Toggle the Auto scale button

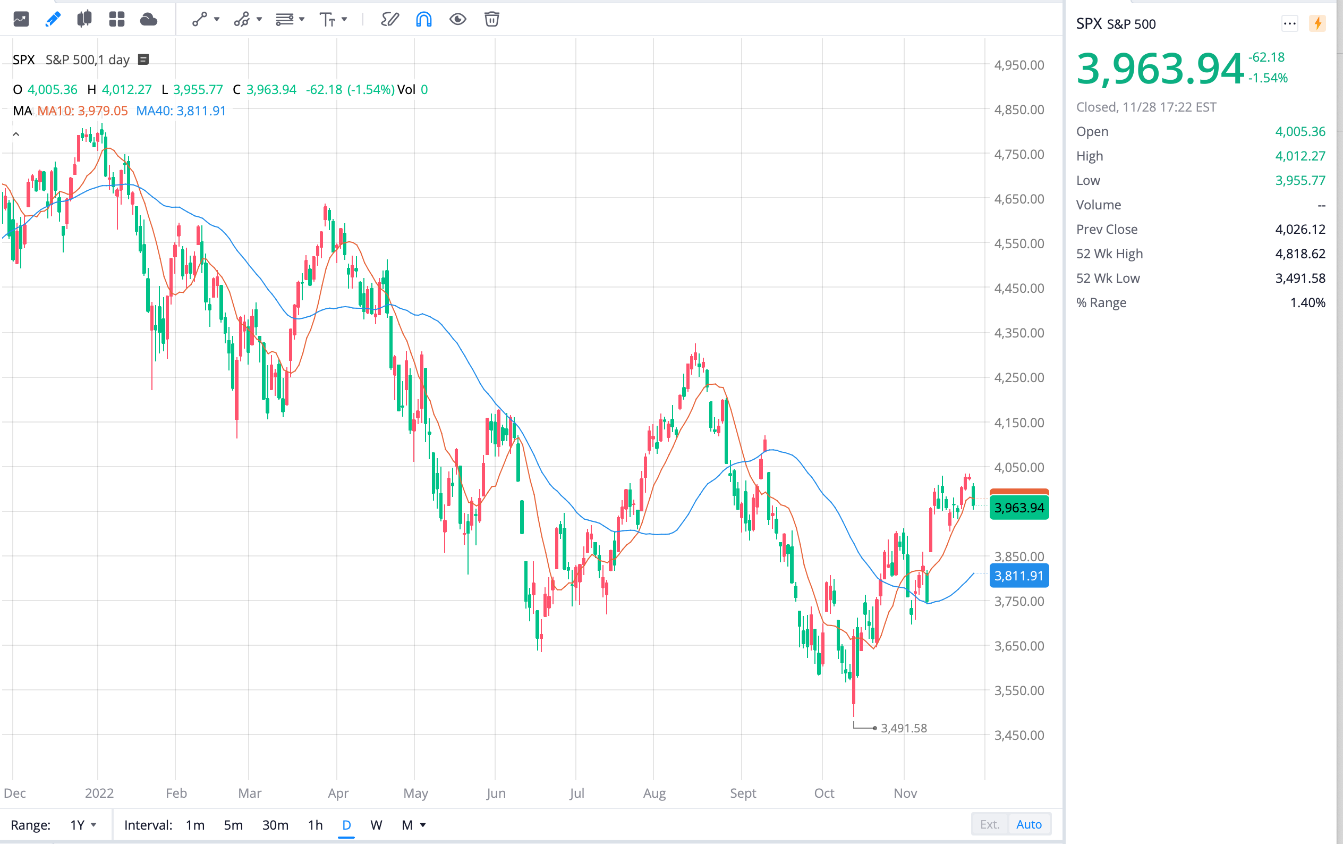pyautogui.click(x=1029, y=824)
